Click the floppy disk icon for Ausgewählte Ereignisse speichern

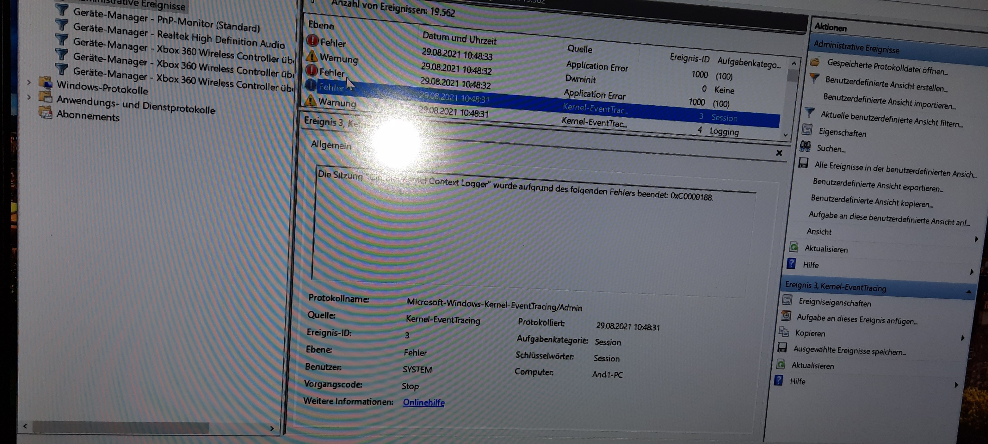(x=782, y=348)
